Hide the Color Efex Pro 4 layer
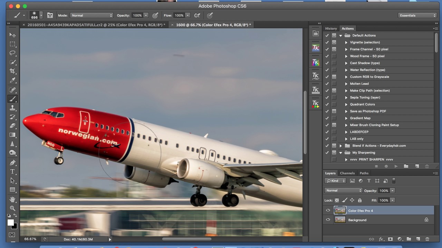Screen dimensions: 442x248 (x=328, y=210)
